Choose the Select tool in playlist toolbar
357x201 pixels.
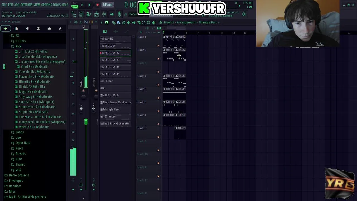tap(144, 22)
